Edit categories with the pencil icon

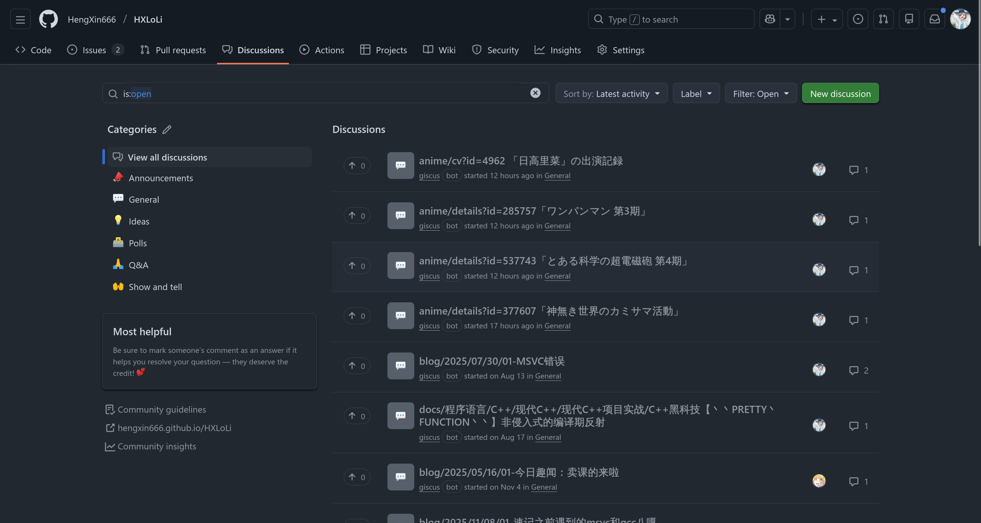167,130
